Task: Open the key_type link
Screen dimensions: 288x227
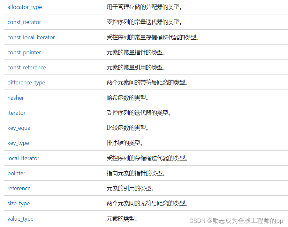Action: tap(18, 143)
